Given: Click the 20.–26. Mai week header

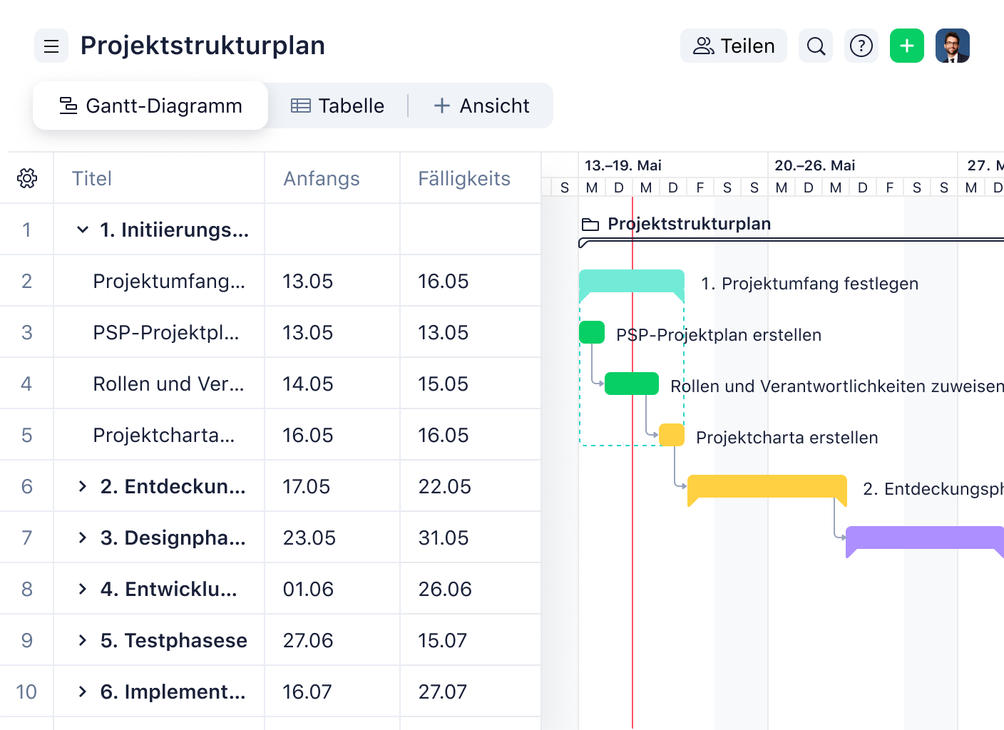Looking at the screenshot, I should (815, 165).
